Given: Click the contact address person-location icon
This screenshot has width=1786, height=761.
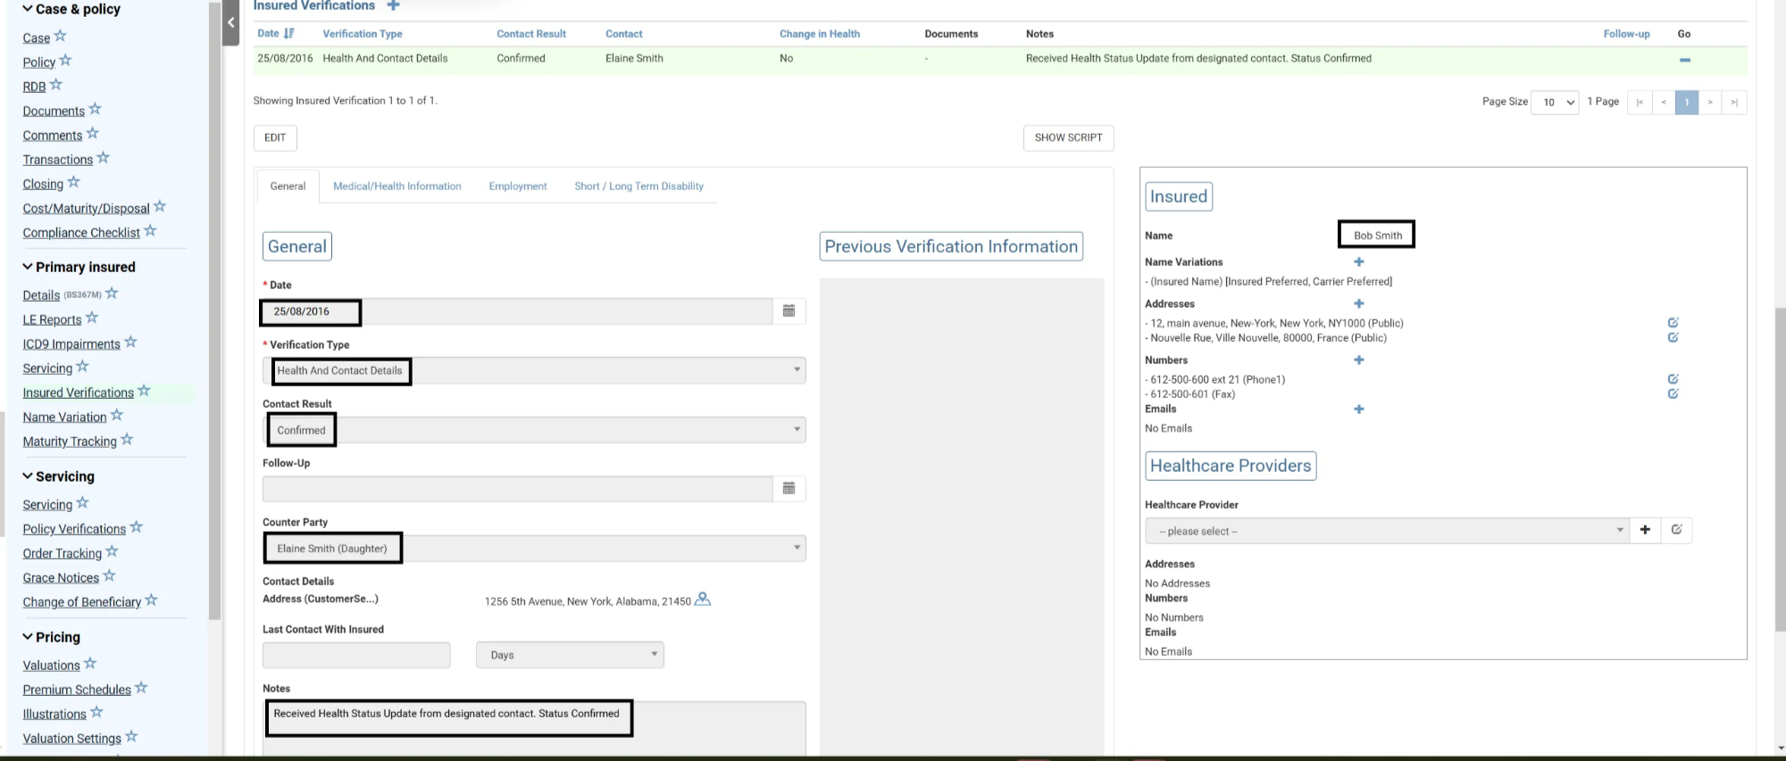Looking at the screenshot, I should [703, 600].
